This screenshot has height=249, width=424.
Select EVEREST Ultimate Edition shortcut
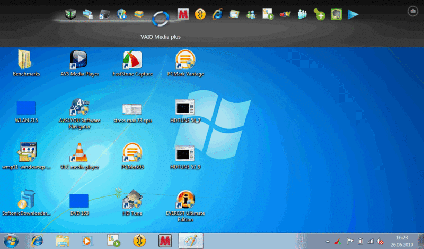185,206
